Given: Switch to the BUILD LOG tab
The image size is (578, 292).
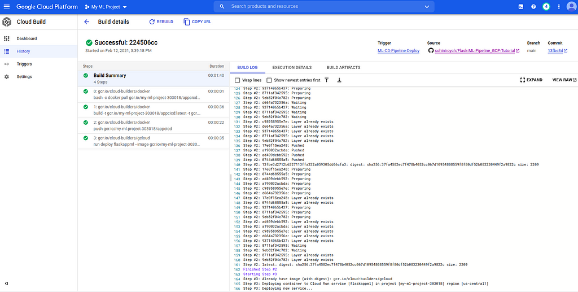Looking at the screenshot, I should [247, 67].
